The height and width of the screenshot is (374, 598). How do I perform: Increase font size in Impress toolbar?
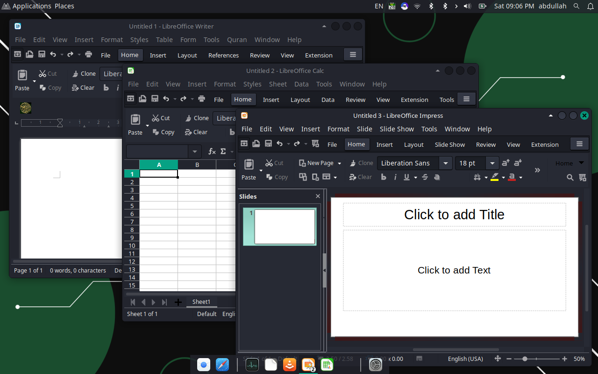(505, 163)
